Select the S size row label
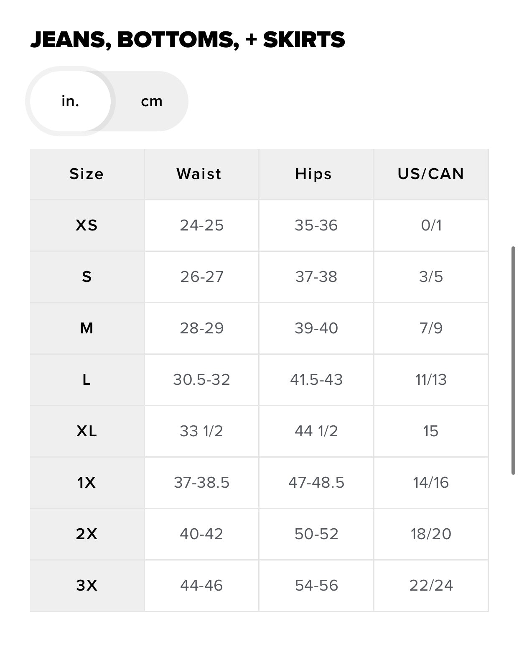519x645 pixels. click(86, 277)
